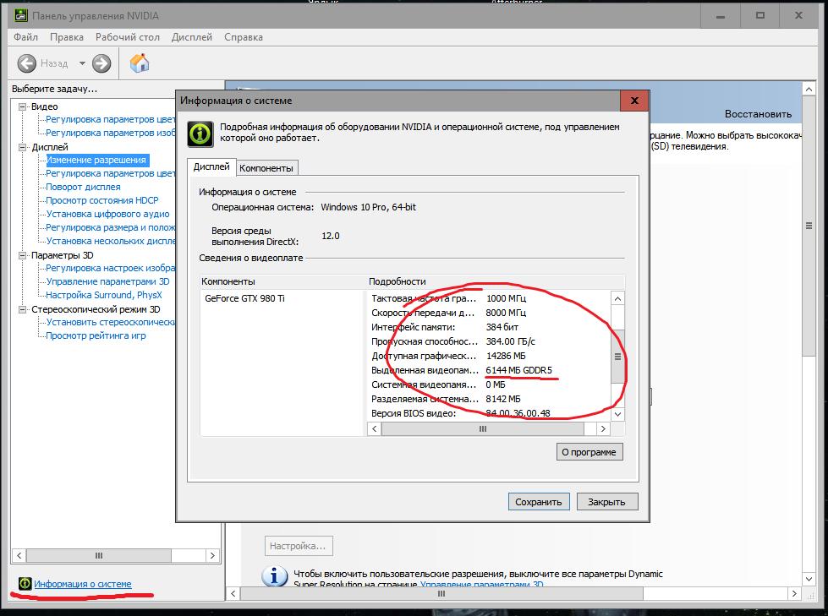This screenshot has width=828, height=616.
Task: Click task panel horizontal scroll-right arrow
Action: pos(212,555)
